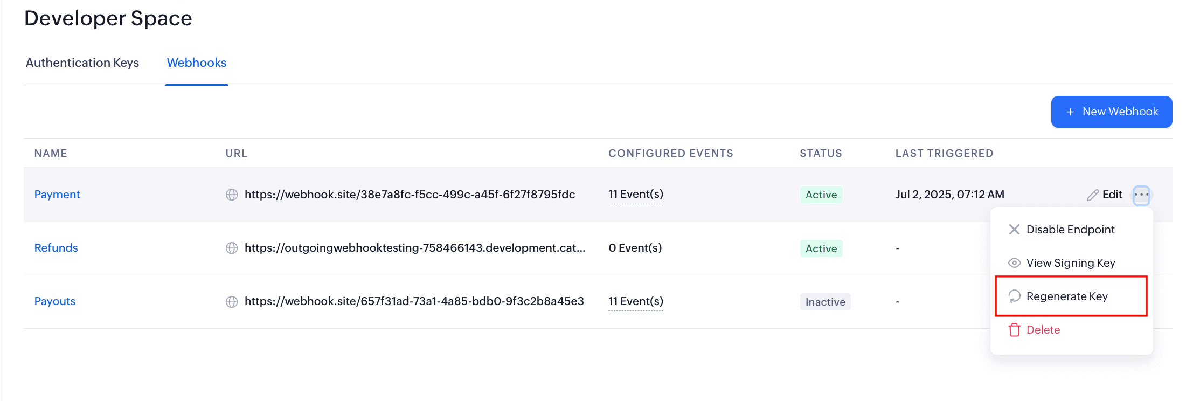
Task: Click the trash icon next to Delete
Action: coord(1014,330)
